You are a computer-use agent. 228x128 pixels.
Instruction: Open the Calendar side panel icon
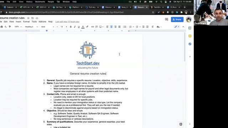[x=190, y=28]
